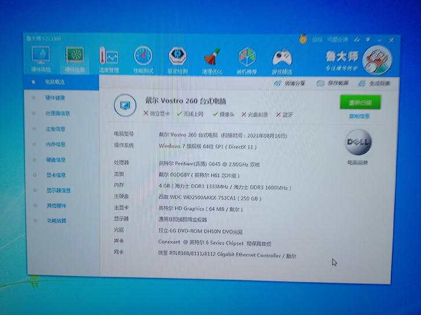
Task: Click the Pentium G645 @ 2.90GHz processor text
Action: (209, 164)
